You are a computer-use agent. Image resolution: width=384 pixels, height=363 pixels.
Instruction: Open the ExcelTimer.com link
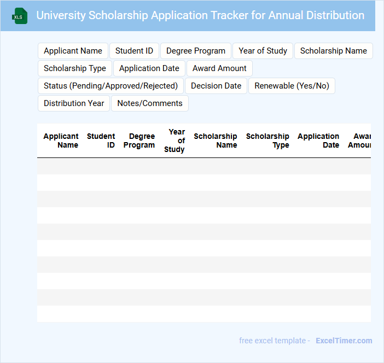[x=344, y=341]
